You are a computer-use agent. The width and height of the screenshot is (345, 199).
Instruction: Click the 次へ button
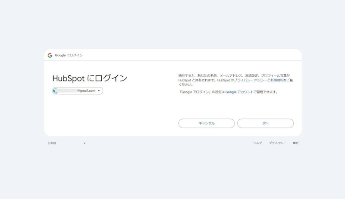[265, 123]
